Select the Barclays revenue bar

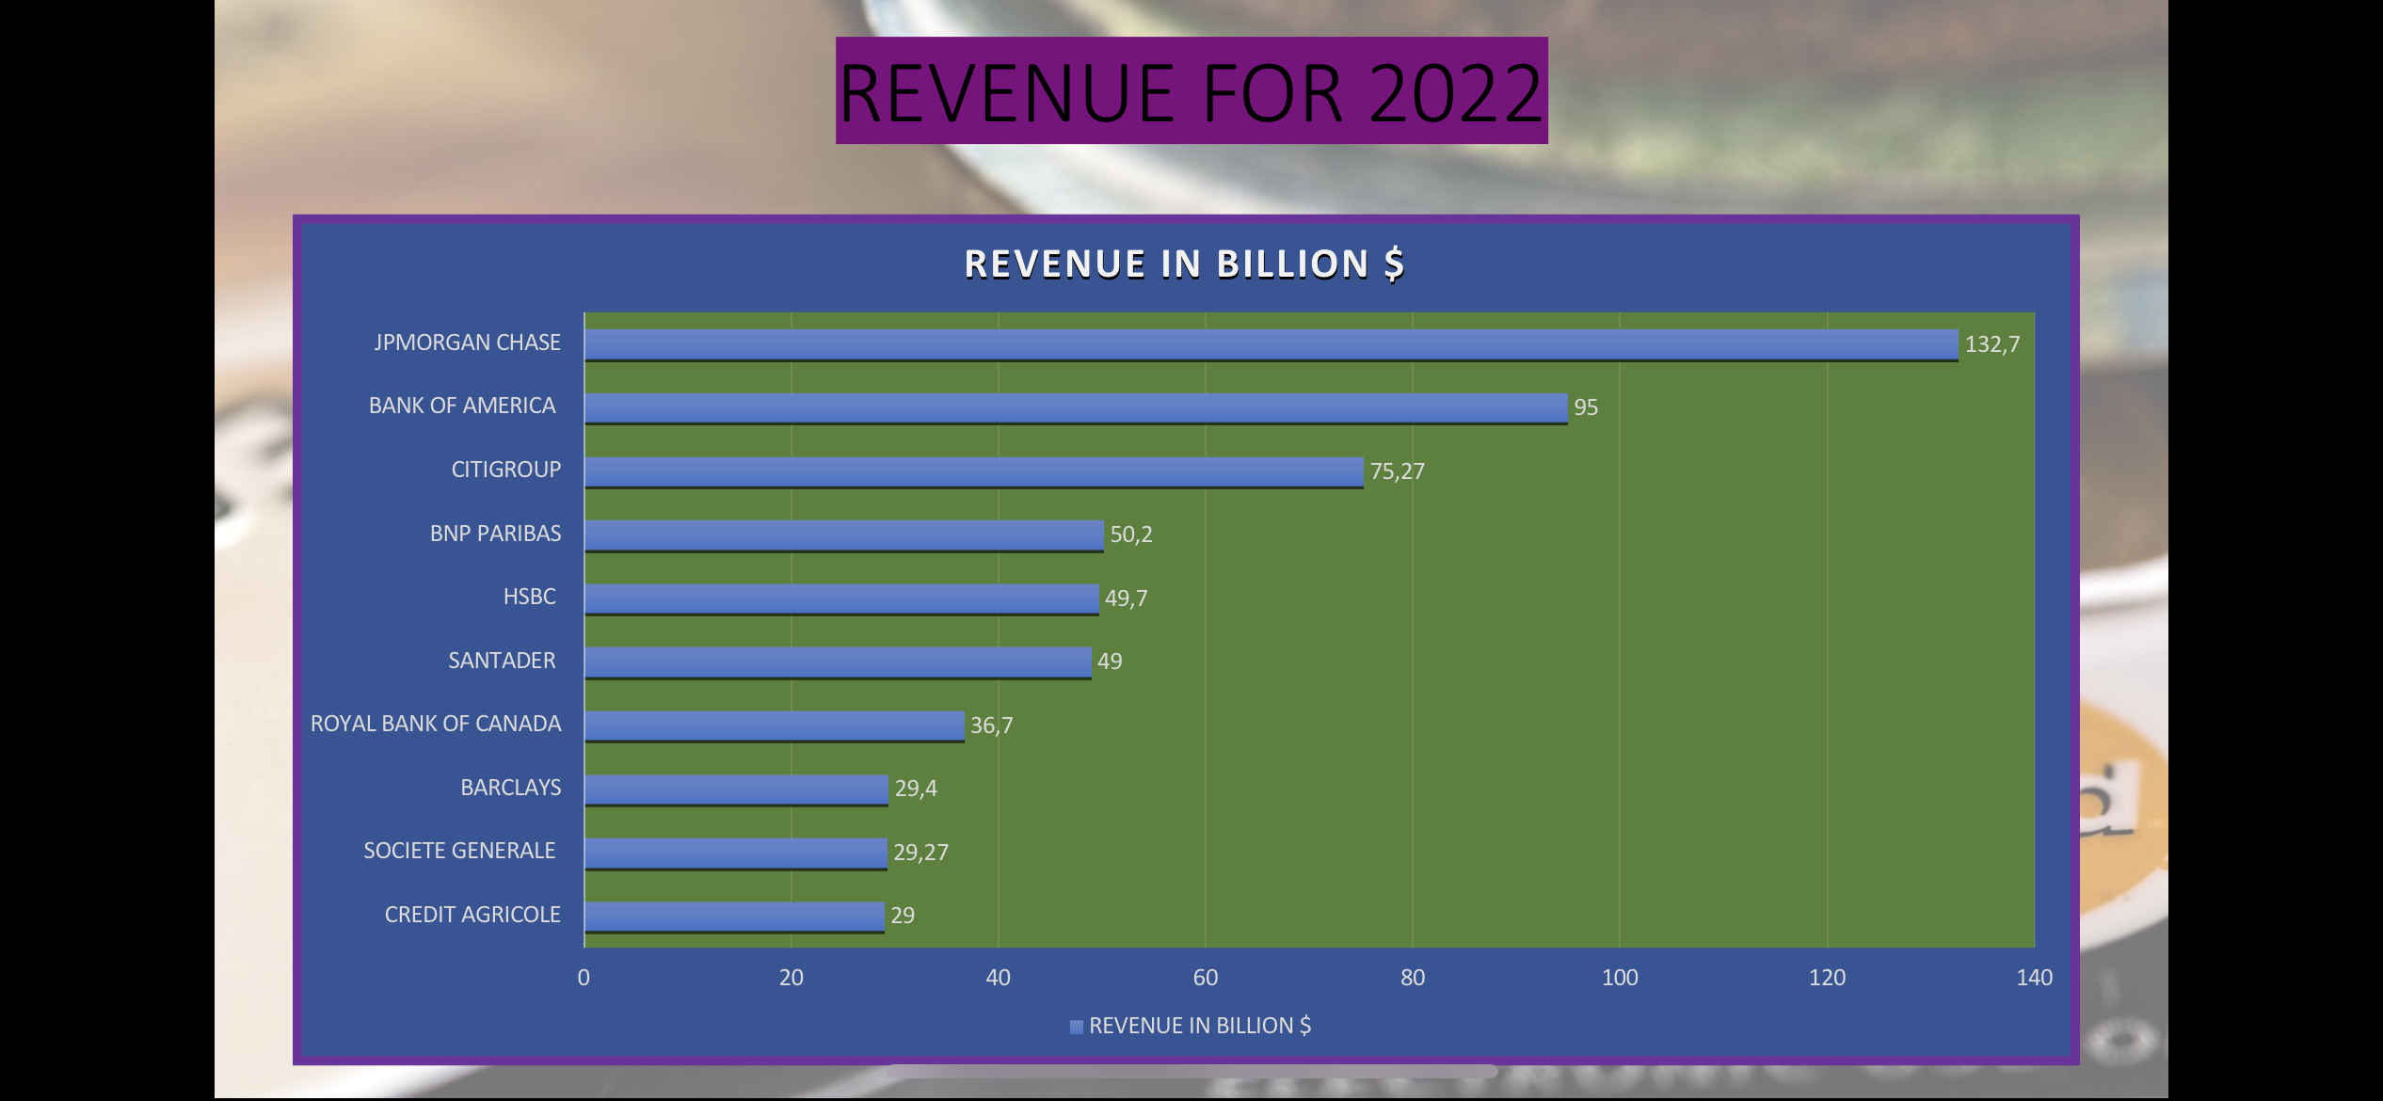736,790
